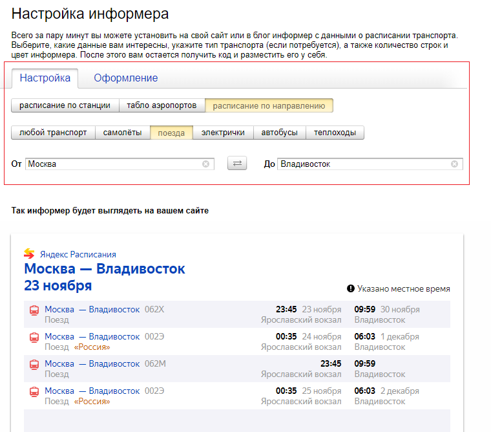Switch to the Настройка tab
The height and width of the screenshot is (432, 491).
click(x=45, y=78)
